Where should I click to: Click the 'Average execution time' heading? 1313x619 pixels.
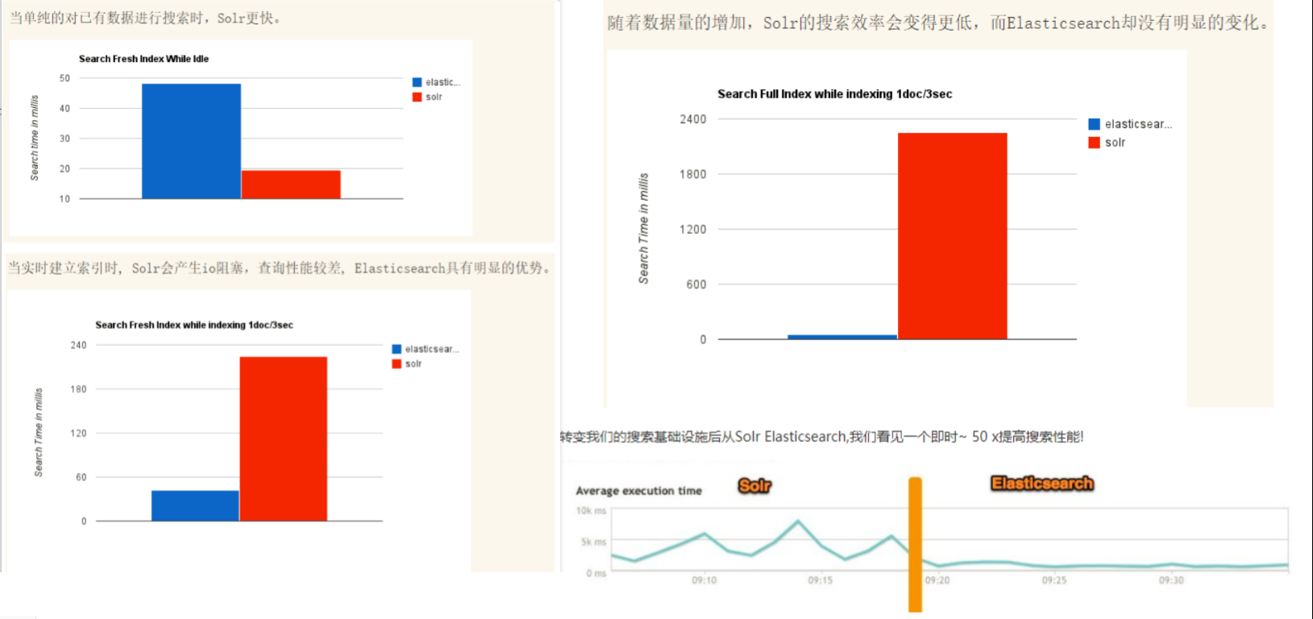pos(638,491)
